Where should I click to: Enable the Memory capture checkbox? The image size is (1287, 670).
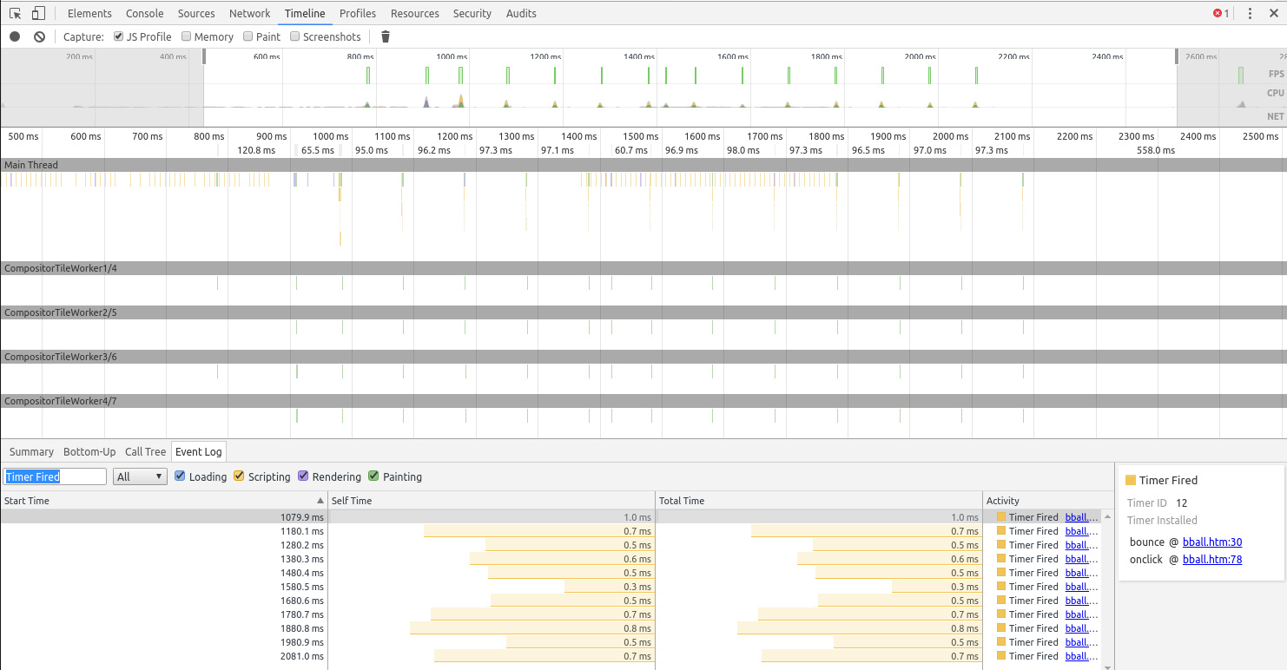click(x=186, y=36)
